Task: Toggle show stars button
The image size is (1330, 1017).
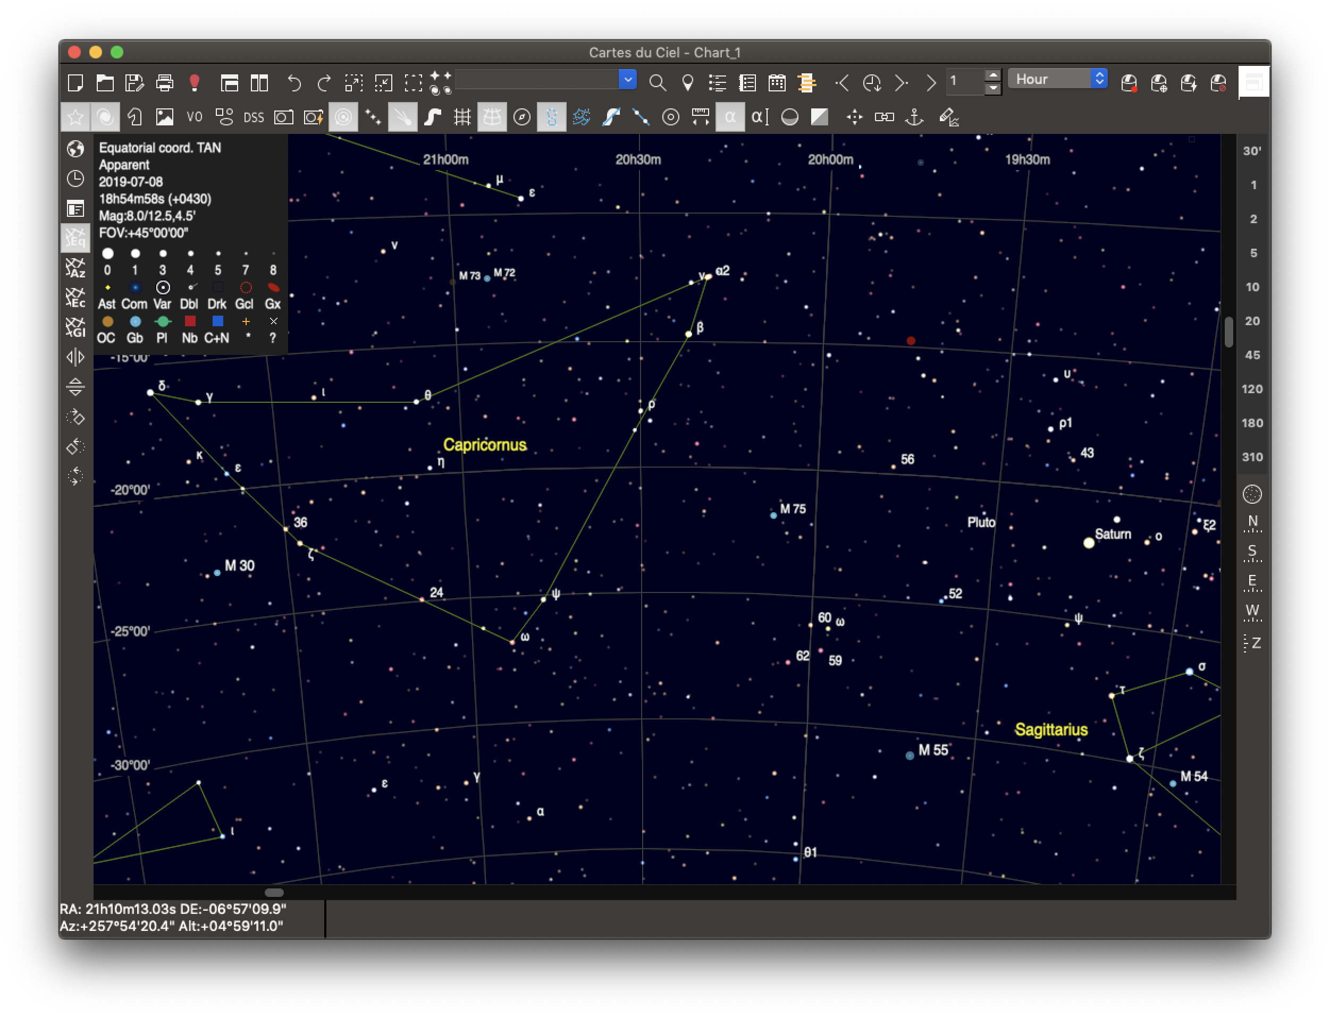Action: 75,117
